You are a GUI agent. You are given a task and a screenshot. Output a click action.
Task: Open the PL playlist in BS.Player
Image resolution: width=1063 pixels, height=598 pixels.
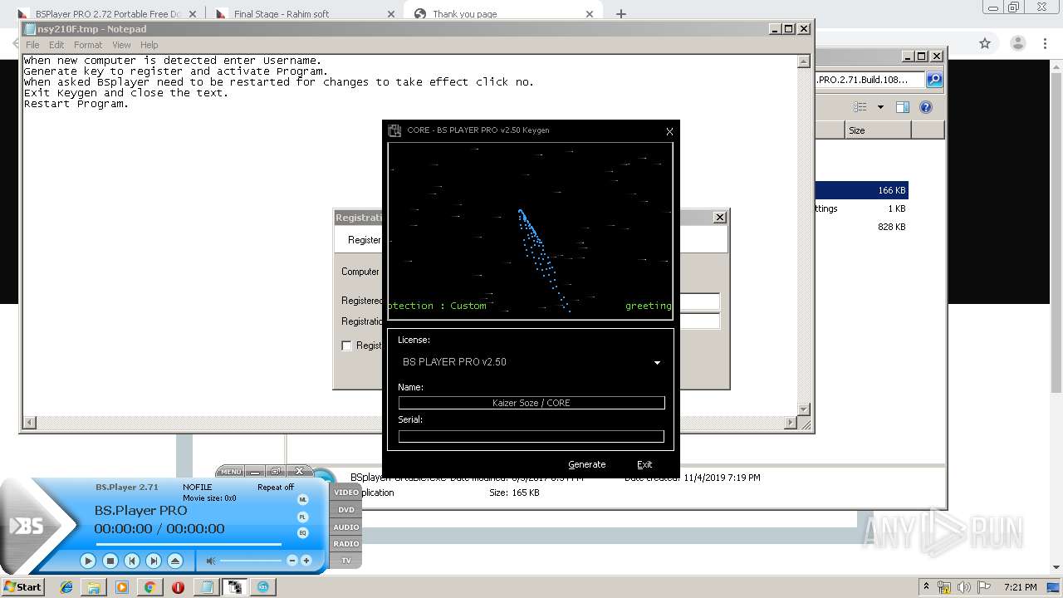click(302, 517)
